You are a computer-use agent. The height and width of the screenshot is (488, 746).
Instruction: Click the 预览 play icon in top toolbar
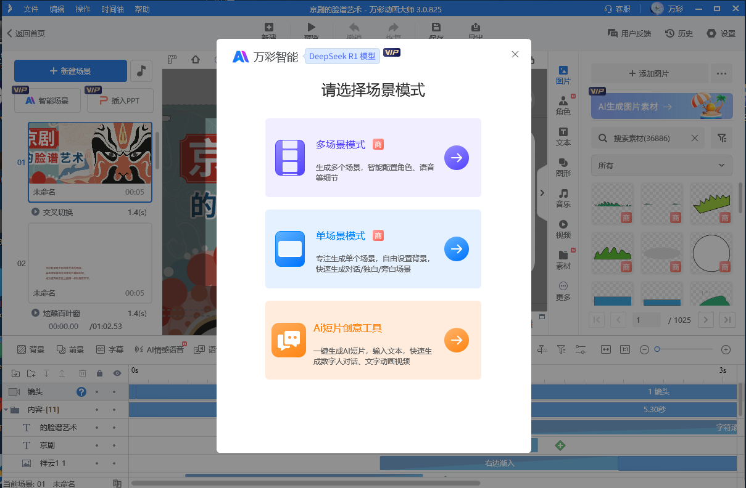tap(312, 27)
